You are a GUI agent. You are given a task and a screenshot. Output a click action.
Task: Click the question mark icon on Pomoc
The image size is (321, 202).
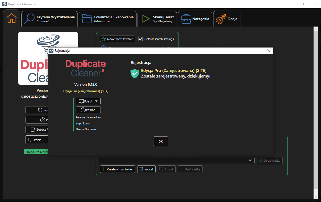tap(83, 110)
